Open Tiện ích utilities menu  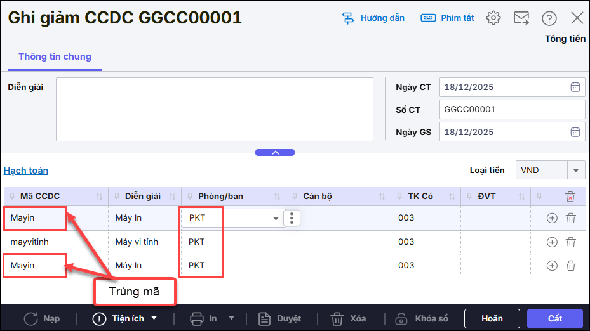pos(124,319)
